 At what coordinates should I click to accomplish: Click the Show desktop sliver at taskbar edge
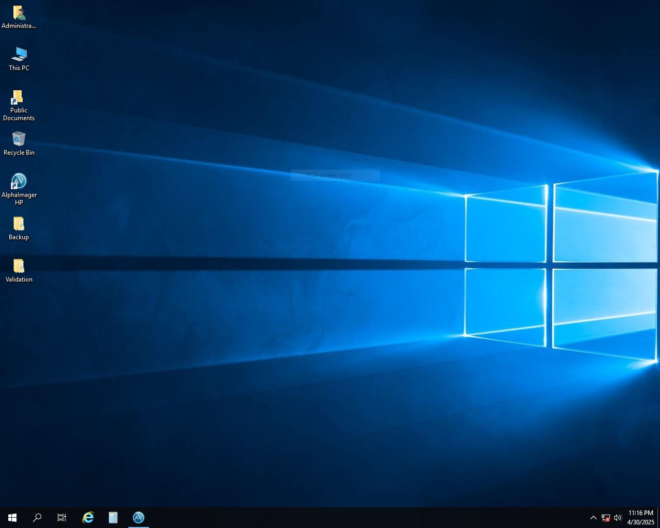point(658,518)
